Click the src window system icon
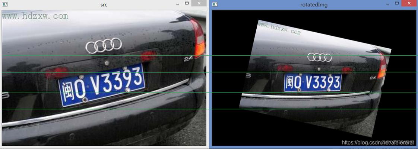Image resolution: width=418 pixels, height=149 pixels. tap(5, 4)
